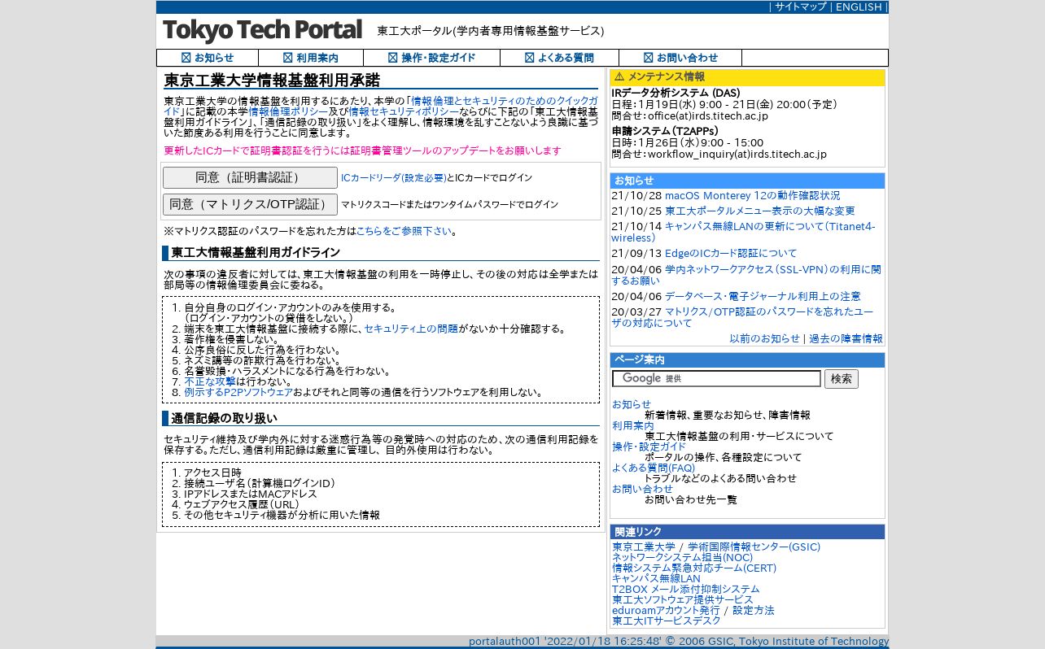
Task: Open the 操作・設定ガイド navigation menu item
Action: [x=431, y=58]
